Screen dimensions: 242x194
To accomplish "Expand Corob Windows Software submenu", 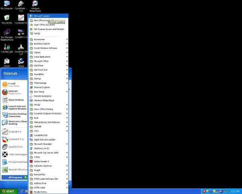I will [48, 48].
